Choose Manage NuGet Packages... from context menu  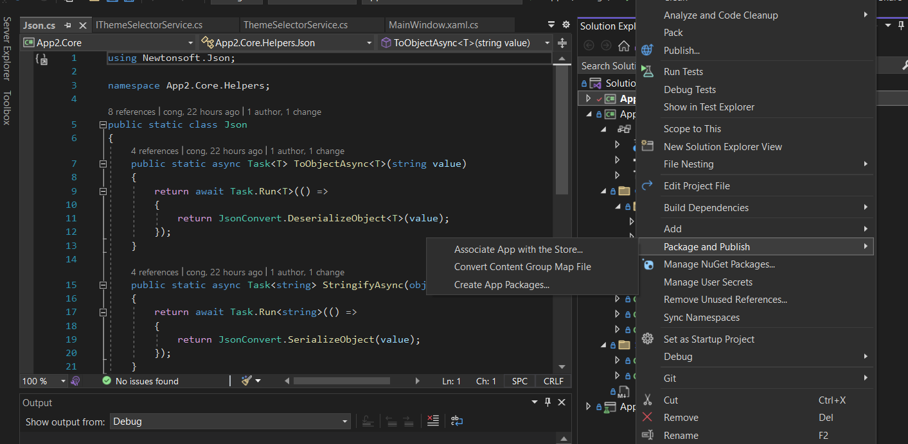pos(718,264)
